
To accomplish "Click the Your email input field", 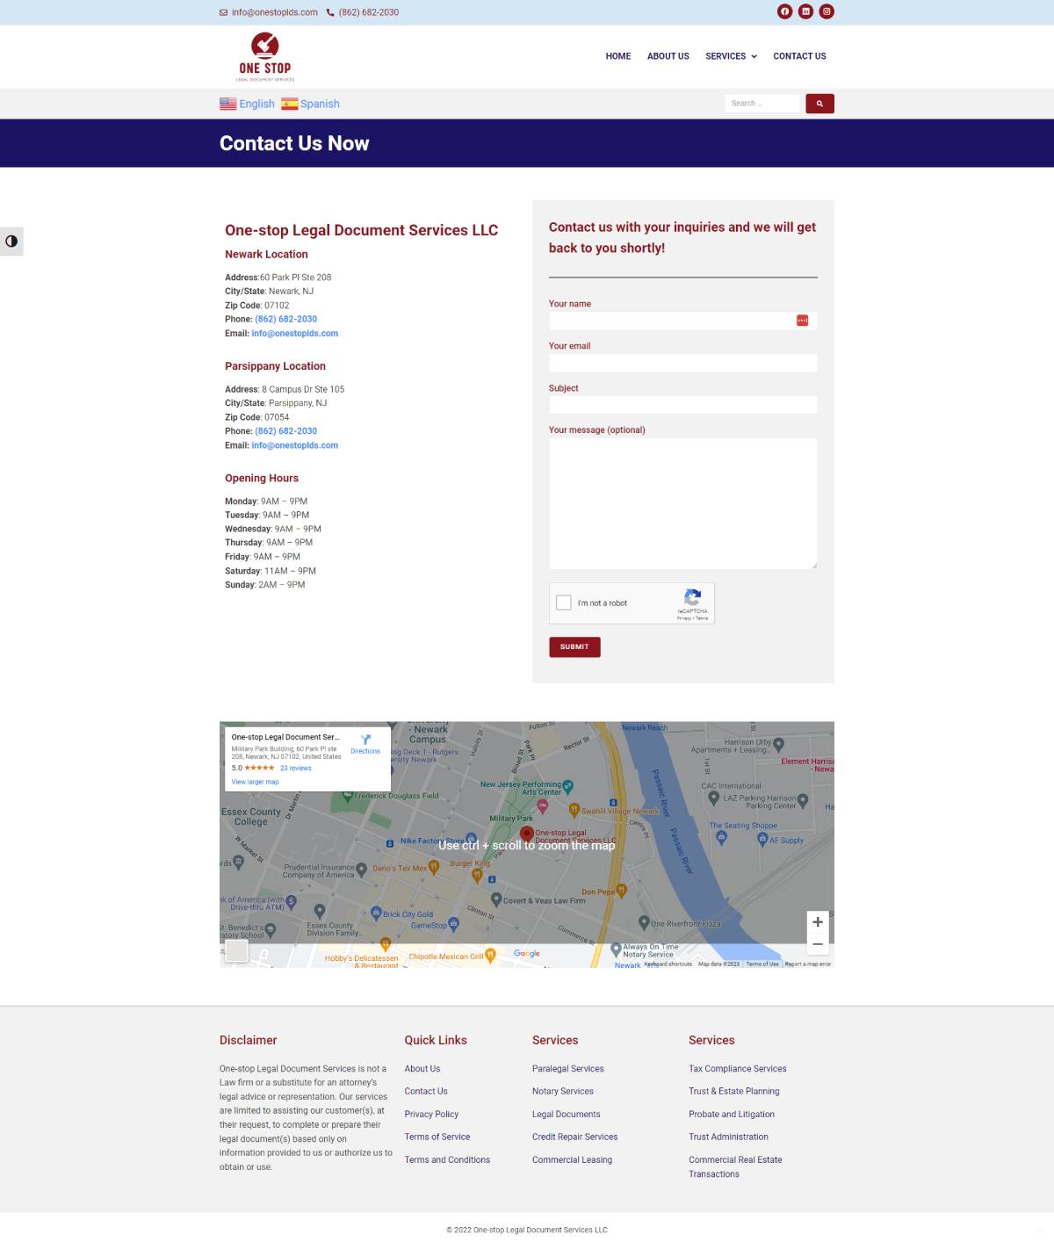I will click(x=682, y=363).
